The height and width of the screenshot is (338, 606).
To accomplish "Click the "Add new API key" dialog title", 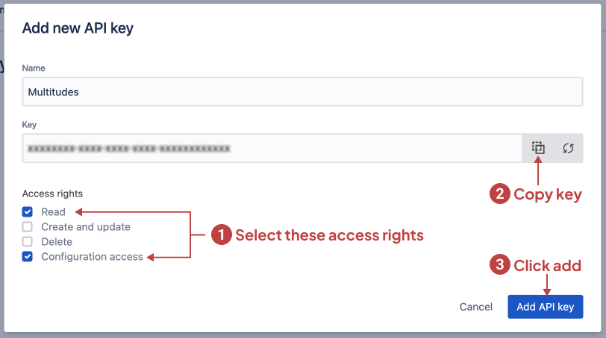I will click(78, 29).
